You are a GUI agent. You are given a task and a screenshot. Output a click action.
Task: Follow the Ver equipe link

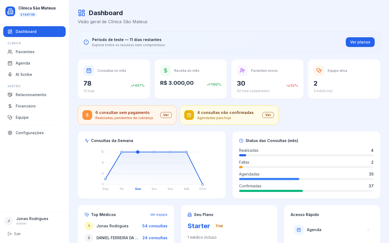159,215
